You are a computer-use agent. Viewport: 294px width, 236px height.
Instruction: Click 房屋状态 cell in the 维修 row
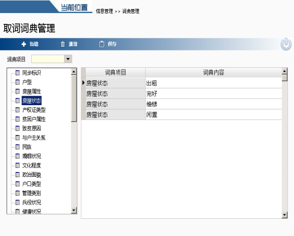tap(116, 104)
